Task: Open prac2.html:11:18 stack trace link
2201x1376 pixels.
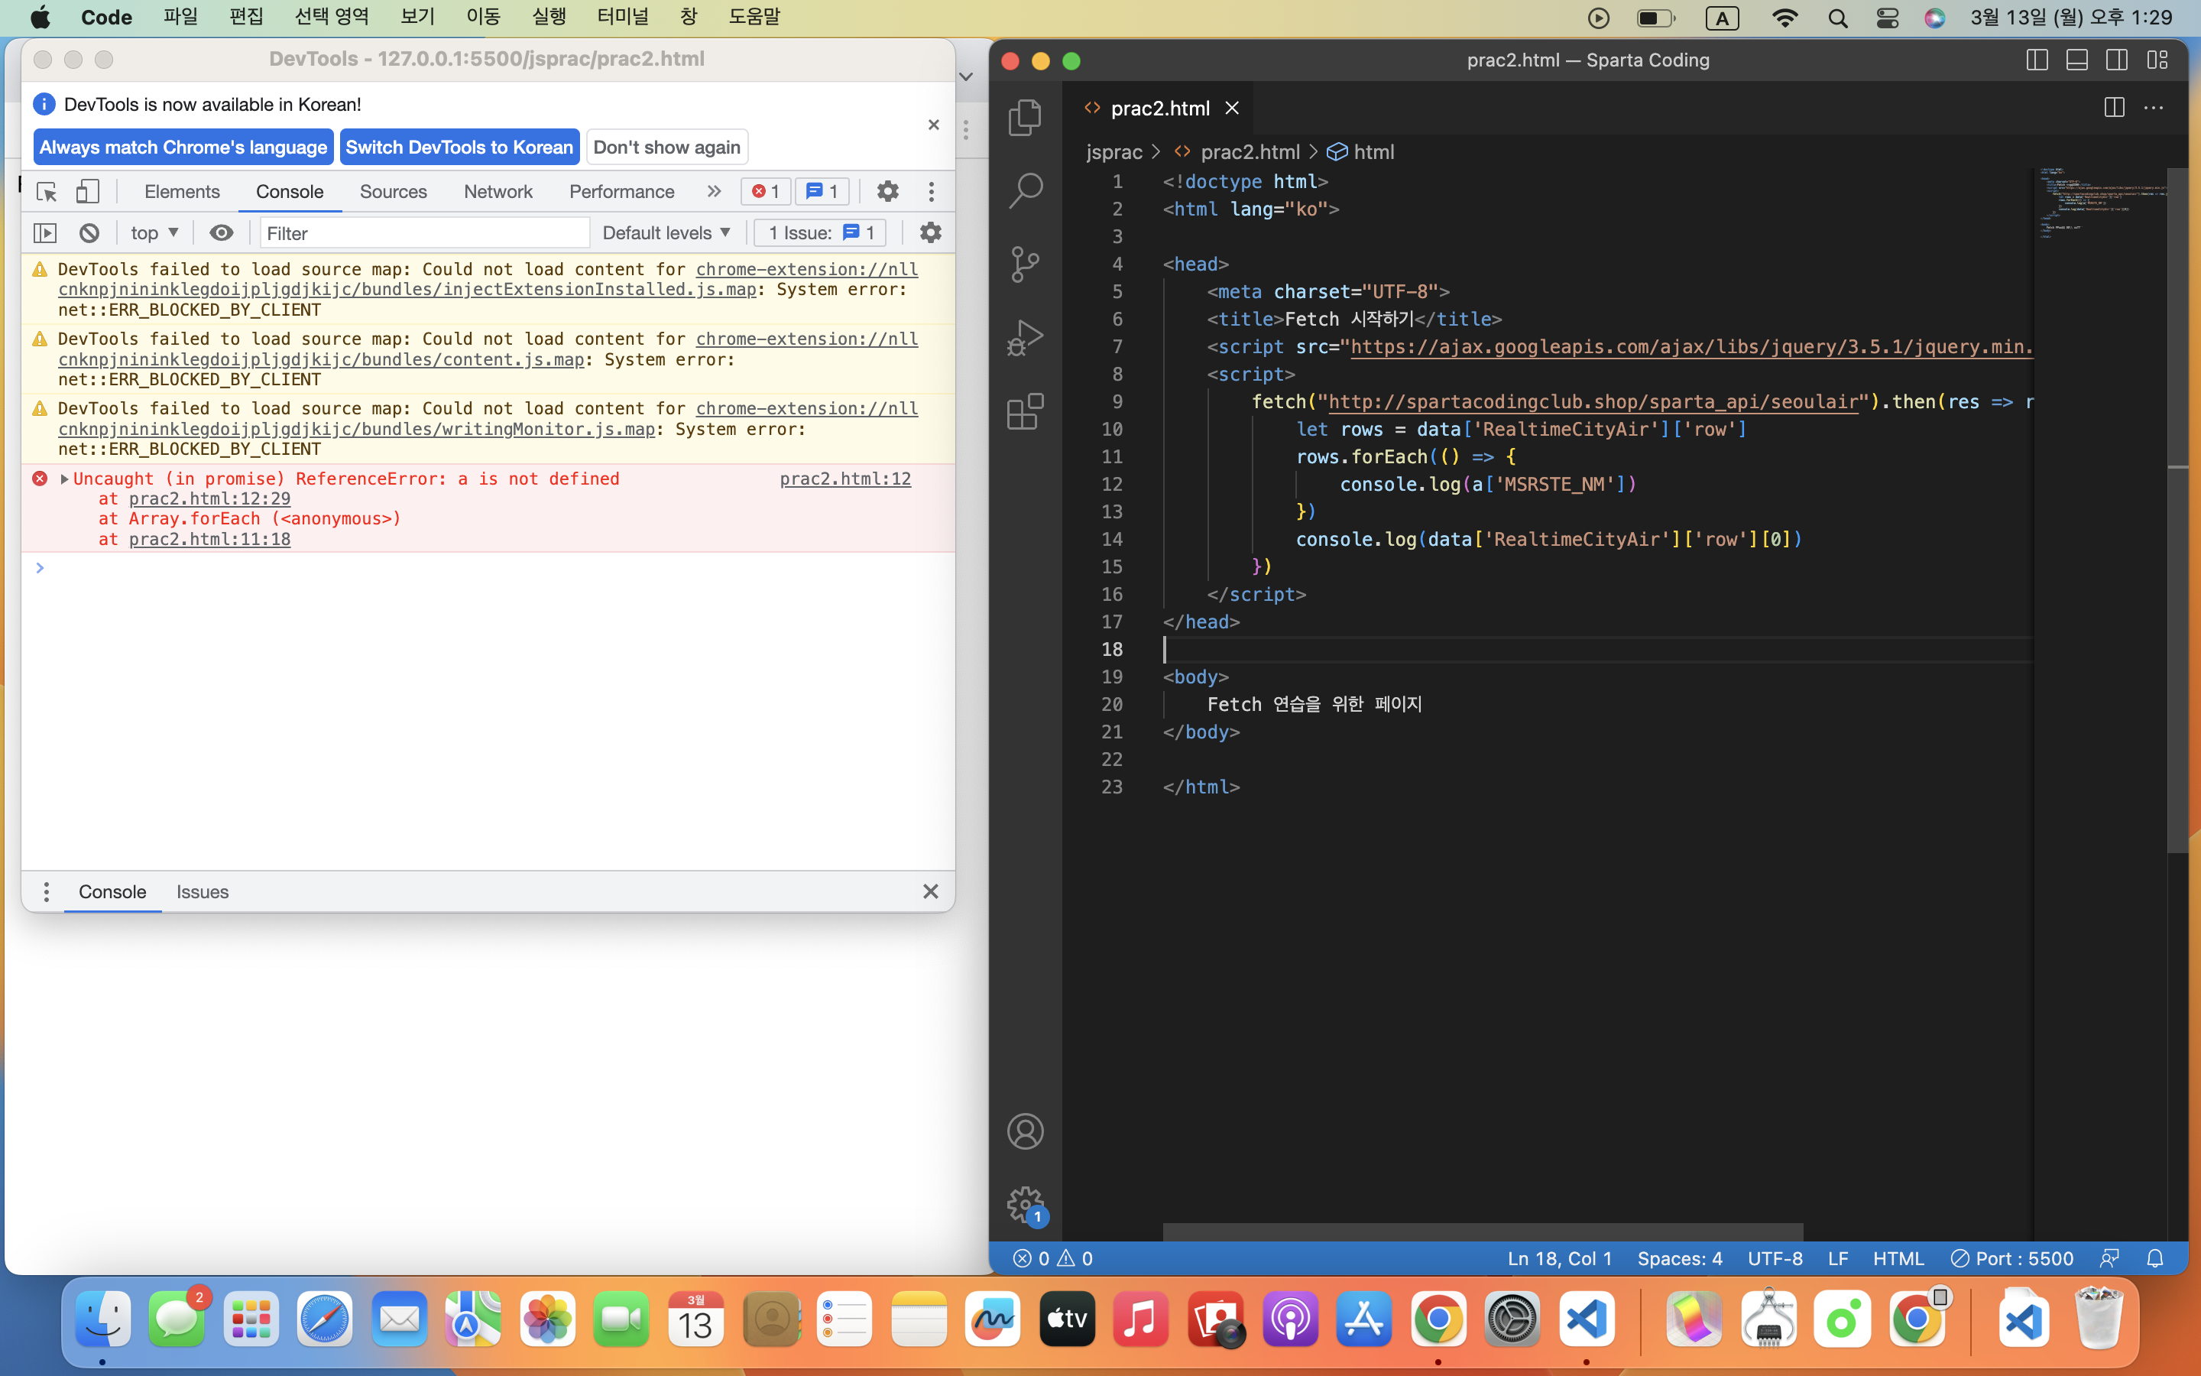Action: coord(209,540)
